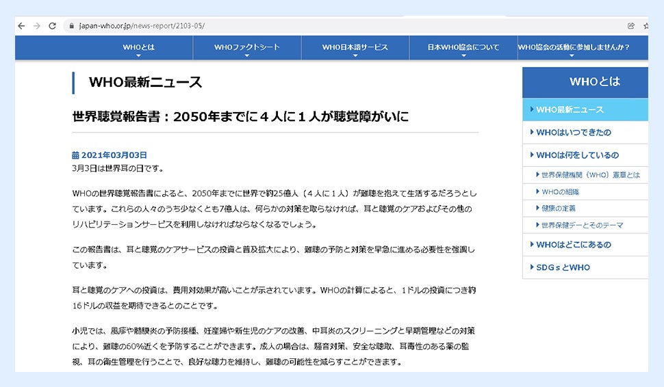Reload the page with refresh icon

coord(53,26)
